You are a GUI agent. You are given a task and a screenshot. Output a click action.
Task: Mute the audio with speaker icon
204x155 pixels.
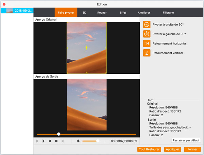pos(79,141)
